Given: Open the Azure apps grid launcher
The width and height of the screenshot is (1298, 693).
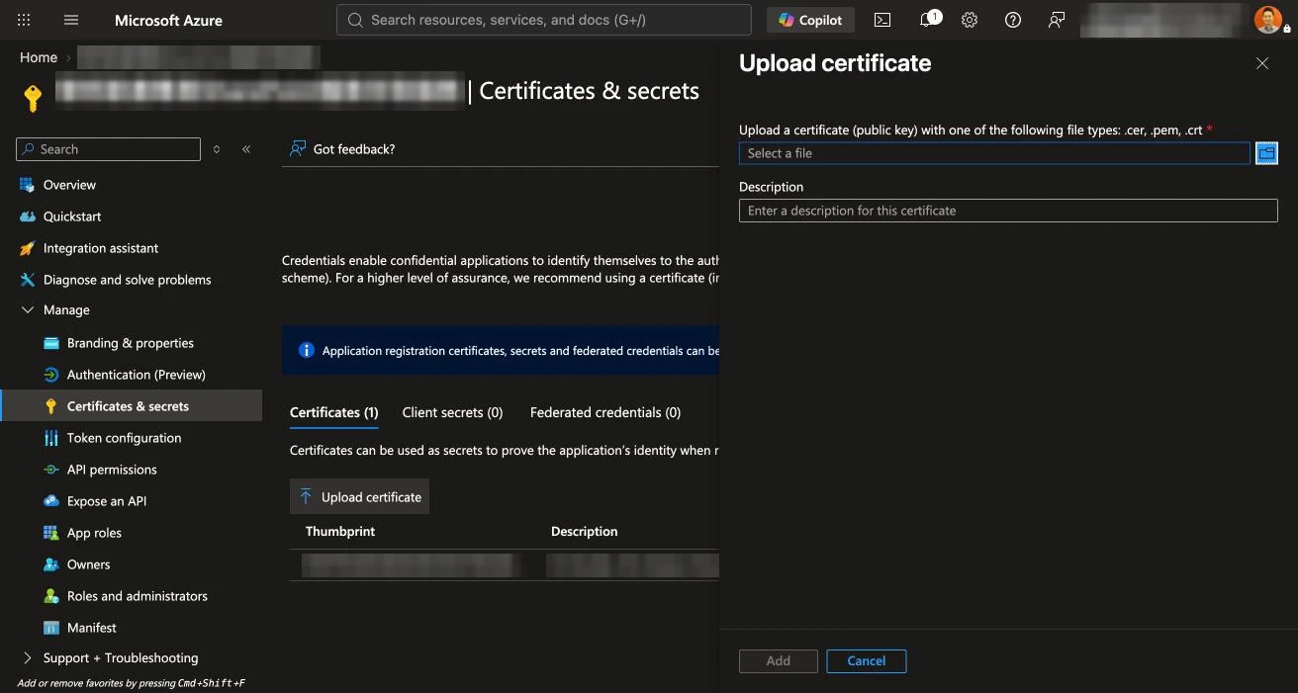Looking at the screenshot, I should click(x=25, y=20).
